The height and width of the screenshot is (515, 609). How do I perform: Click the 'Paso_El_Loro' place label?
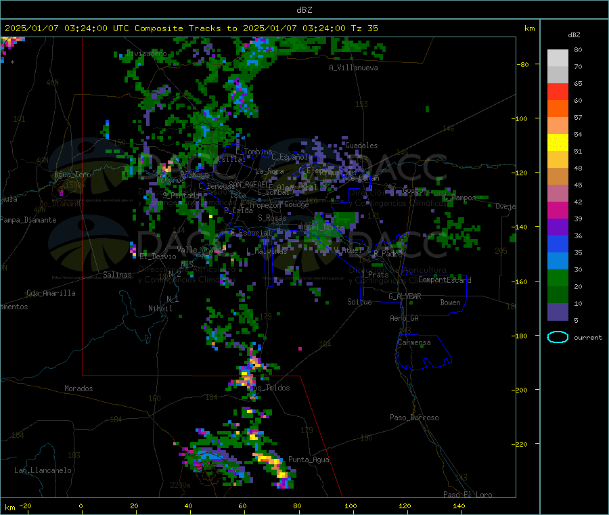(x=468, y=495)
